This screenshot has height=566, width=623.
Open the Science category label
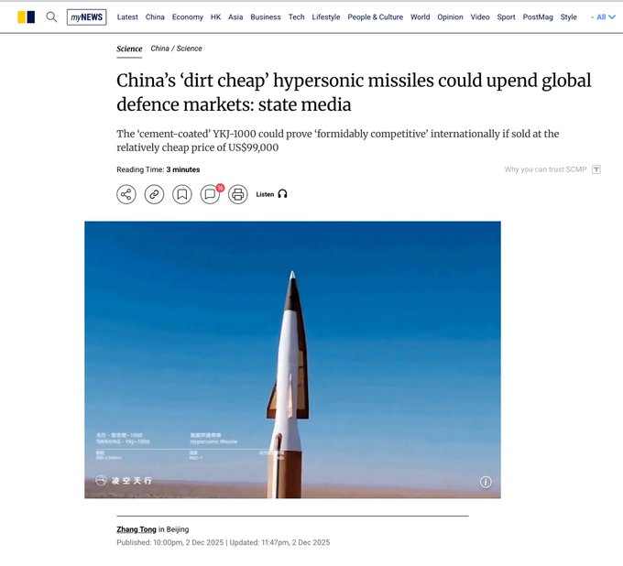pyautogui.click(x=129, y=49)
